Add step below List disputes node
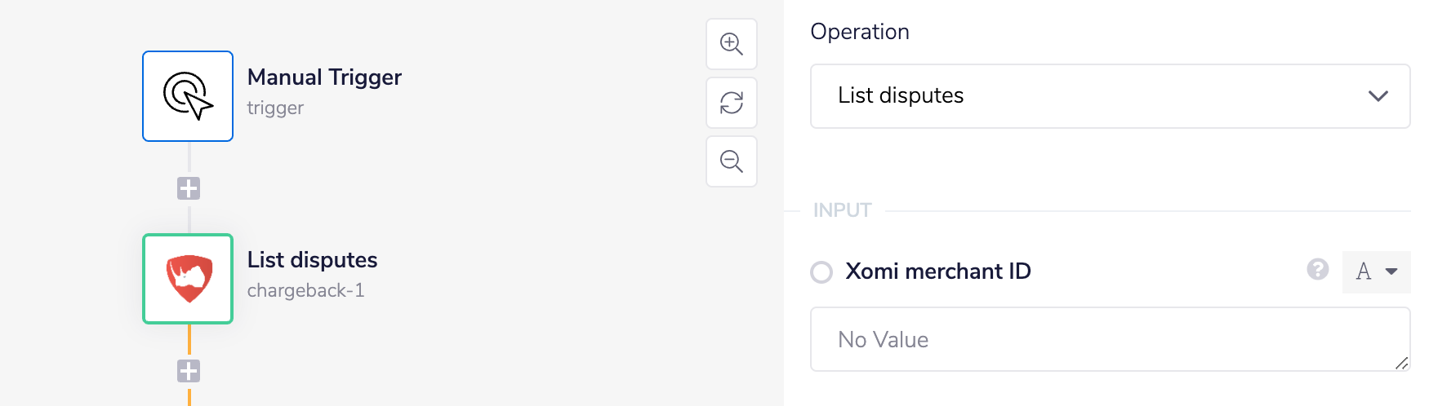1429x406 pixels. tap(189, 371)
